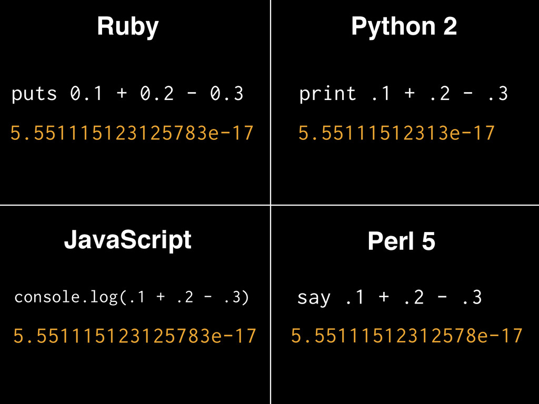Viewport: 539px width, 404px height.
Task: Click the console.log(.1 + .2 - .3) code line
Action: point(131,298)
